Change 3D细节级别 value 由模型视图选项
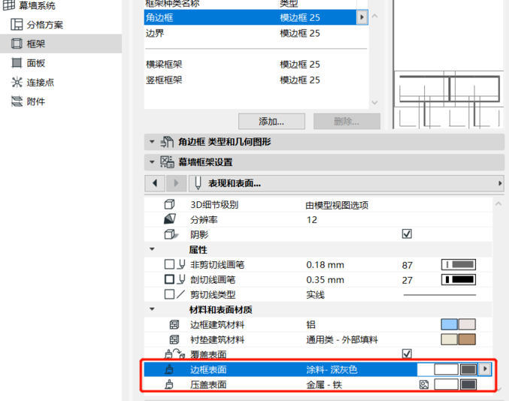The width and height of the screenshot is (509, 401). [337, 205]
